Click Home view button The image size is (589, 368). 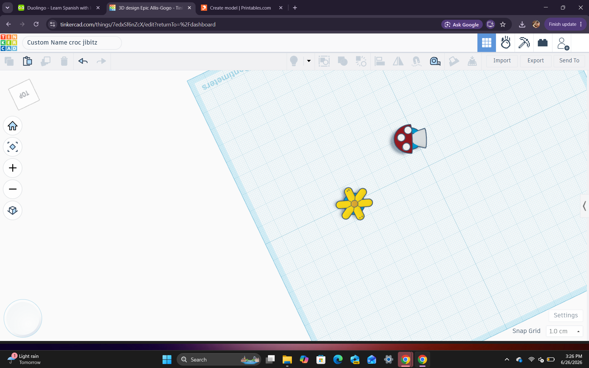13,126
